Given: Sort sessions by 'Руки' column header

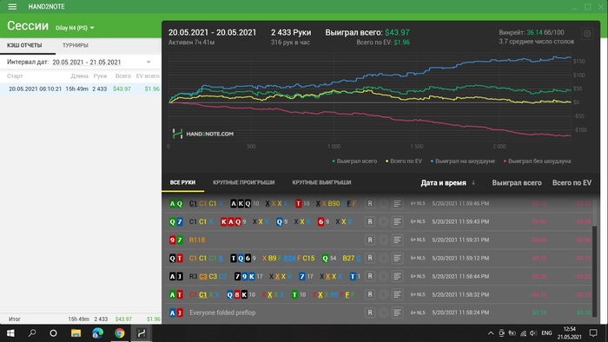Looking at the screenshot, I should pyautogui.click(x=100, y=76).
